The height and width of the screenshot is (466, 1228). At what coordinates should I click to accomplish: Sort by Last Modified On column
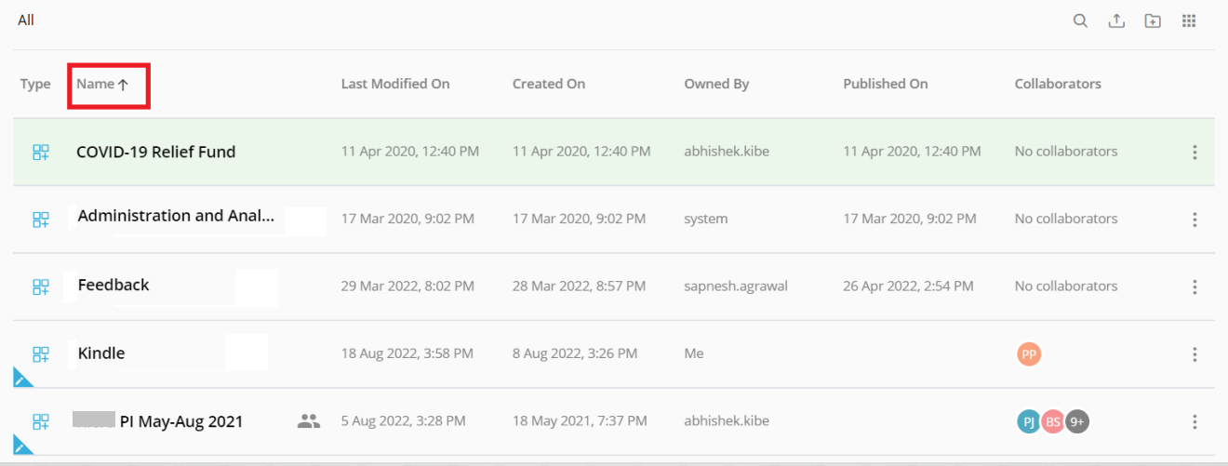(x=395, y=84)
